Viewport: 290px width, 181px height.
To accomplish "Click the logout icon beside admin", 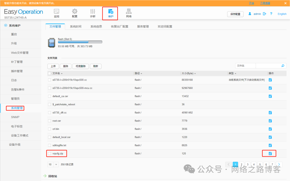I will (x=264, y=14).
